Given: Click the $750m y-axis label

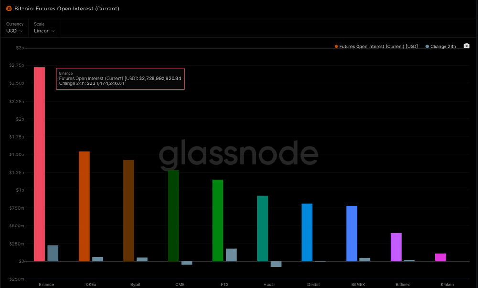Looking at the screenshot, I should (x=17, y=208).
